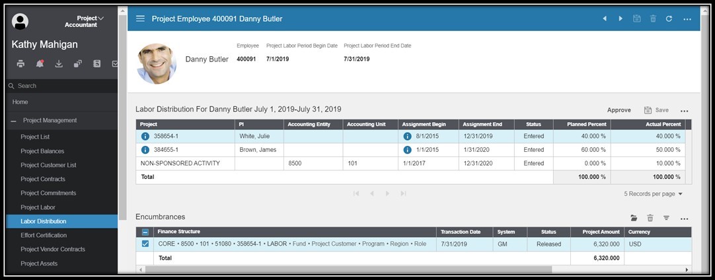The width and height of the screenshot is (715, 280).
Task: Select the NON-SPONSORED ACTIVITY row
Action: point(410,163)
